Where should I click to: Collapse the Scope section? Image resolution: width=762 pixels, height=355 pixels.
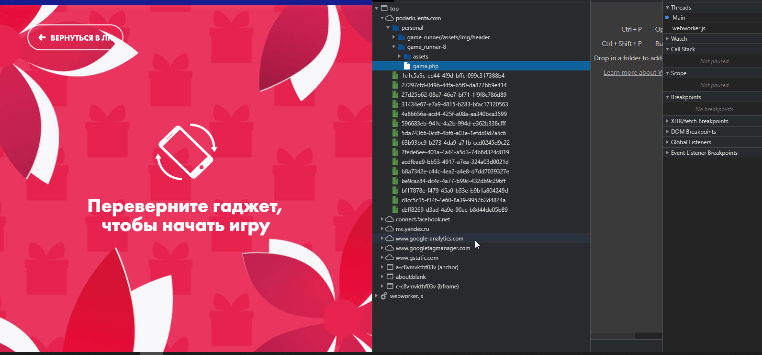tap(667, 73)
